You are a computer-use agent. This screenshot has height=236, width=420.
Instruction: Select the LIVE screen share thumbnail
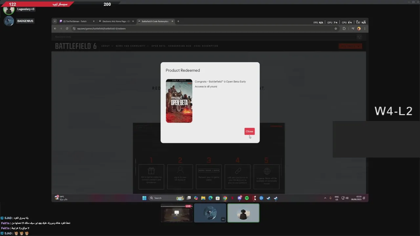coord(177,213)
